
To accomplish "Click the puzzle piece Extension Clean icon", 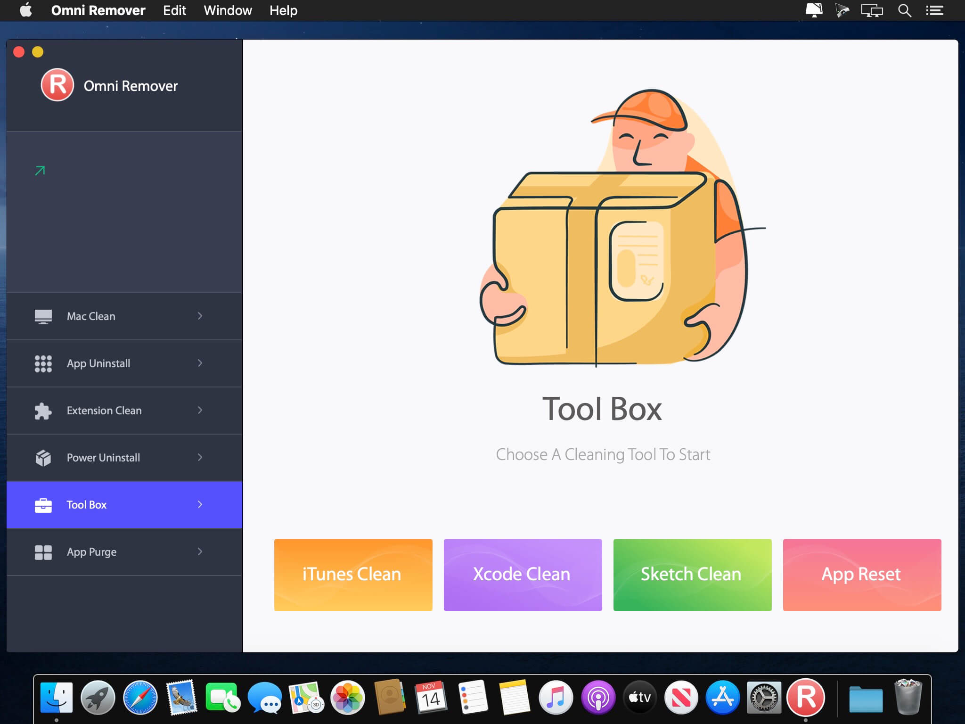I will click(43, 411).
